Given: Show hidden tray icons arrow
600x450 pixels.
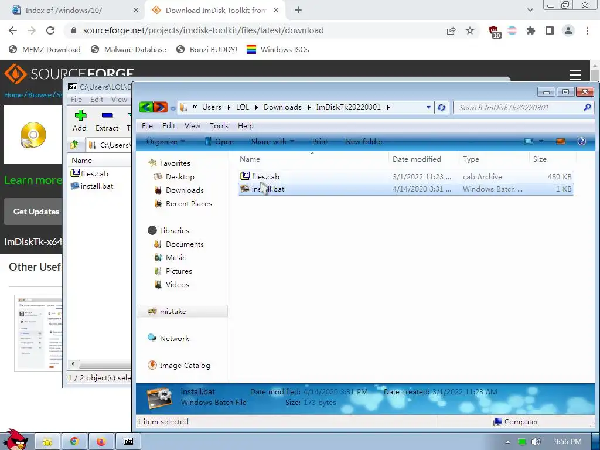Looking at the screenshot, I should (x=507, y=442).
